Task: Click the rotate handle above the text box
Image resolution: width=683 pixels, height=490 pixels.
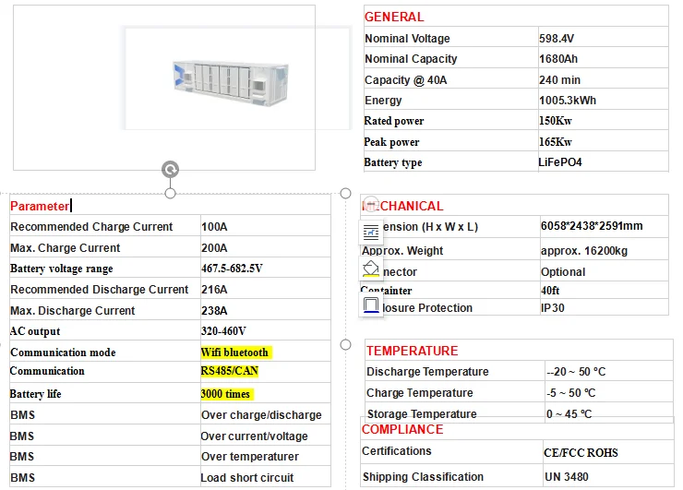Action: point(170,169)
